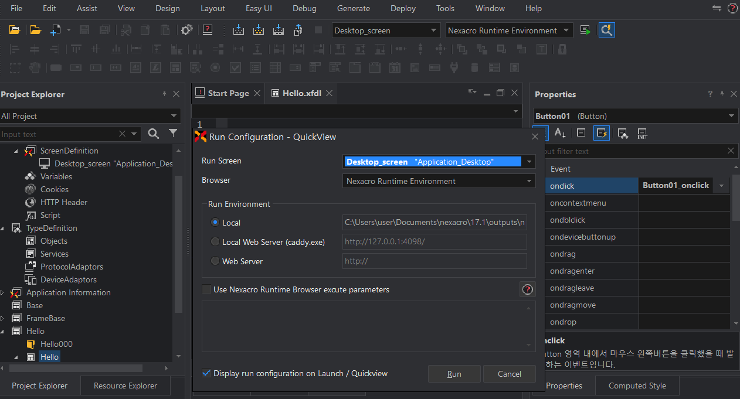Close the Run Configuration dialog
740x399 pixels.
pos(535,137)
